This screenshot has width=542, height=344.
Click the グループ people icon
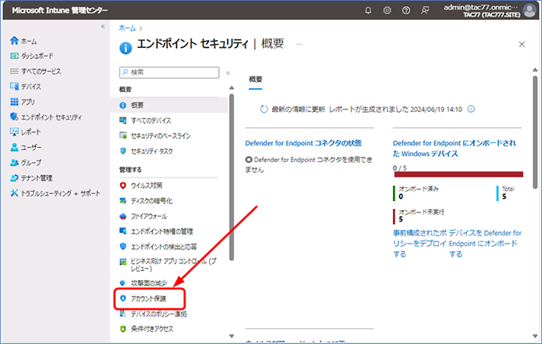[14, 162]
